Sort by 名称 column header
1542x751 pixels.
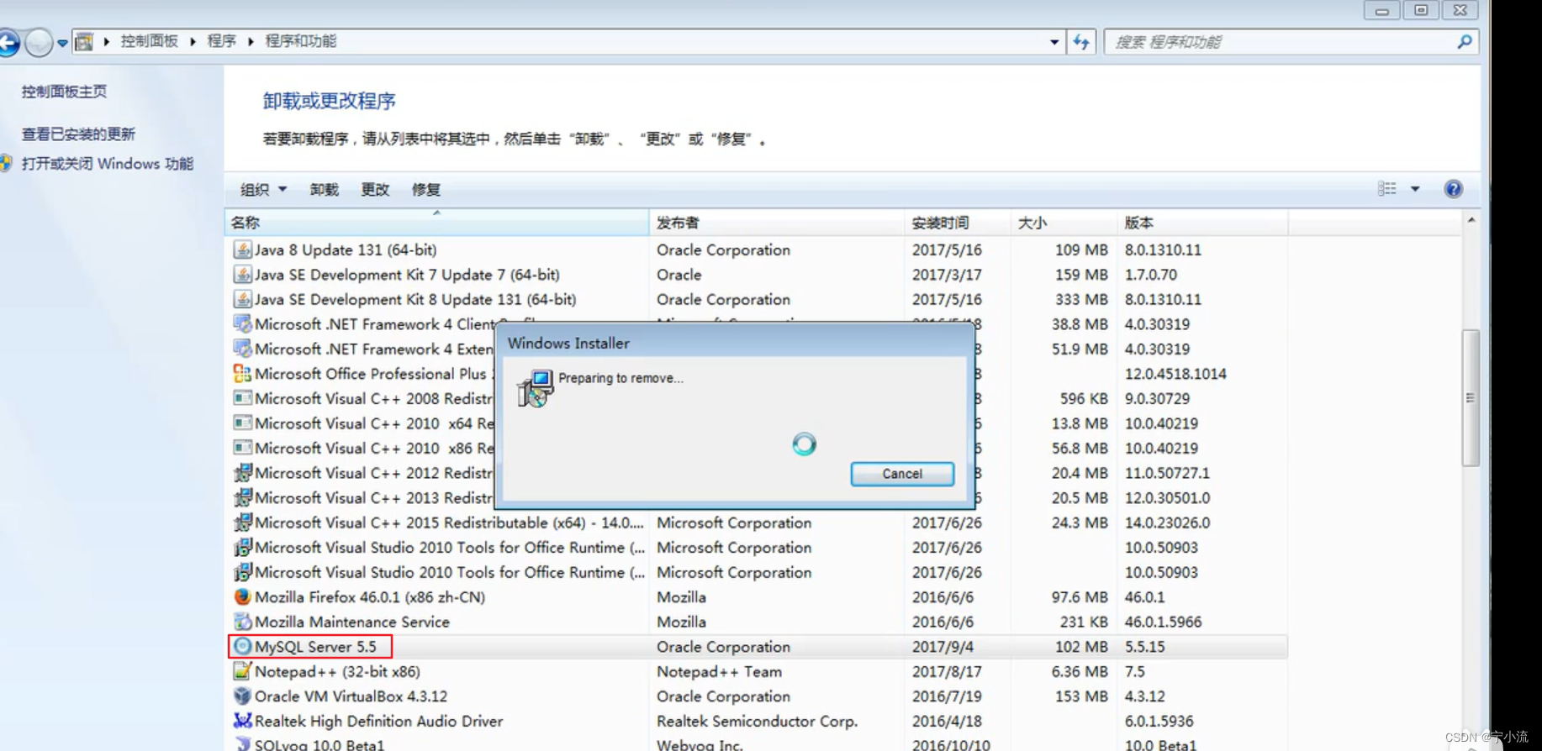[x=436, y=223]
